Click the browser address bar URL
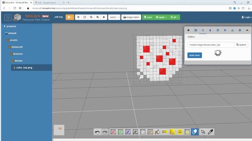Image resolution: width=252 pixels, height=141 pixels. coord(80,8)
